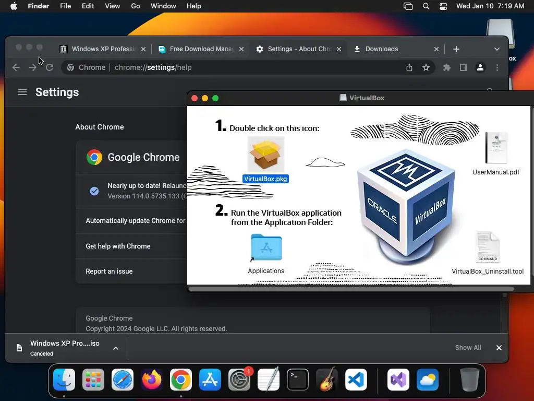Click the share icon in Chrome's address bar

[x=409, y=67]
